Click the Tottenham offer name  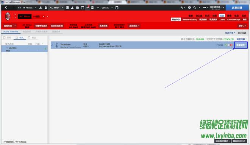pyautogui.click(x=66, y=44)
